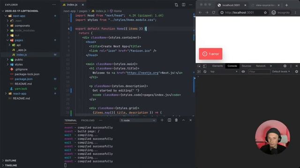Kill terminal using trash icon
This screenshot has width=300, height=168.
(x=176, y=120)
